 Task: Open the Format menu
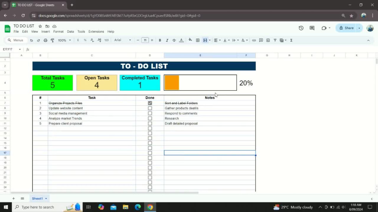[x=58, y=32]
